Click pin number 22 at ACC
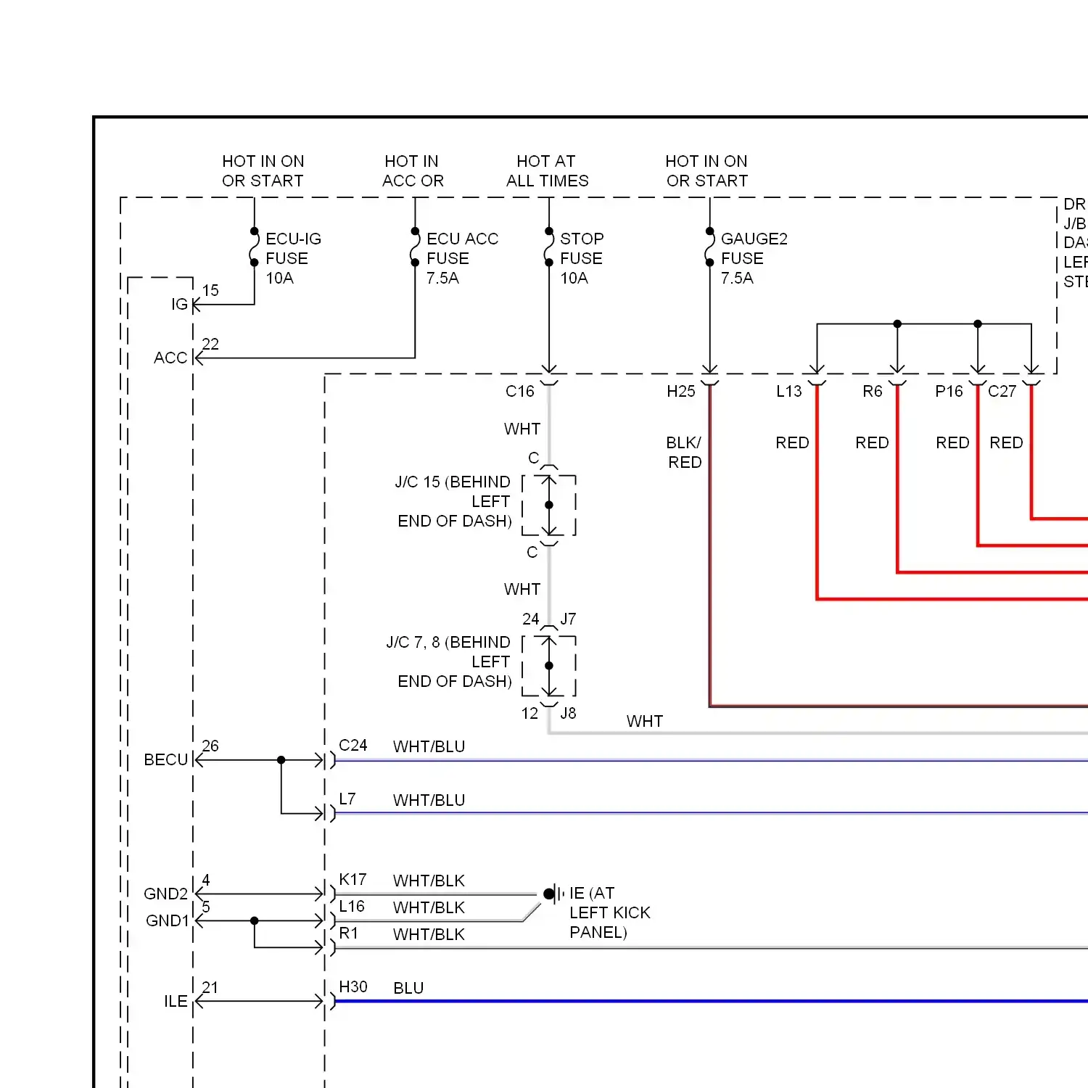 click(x=210, y=344)
